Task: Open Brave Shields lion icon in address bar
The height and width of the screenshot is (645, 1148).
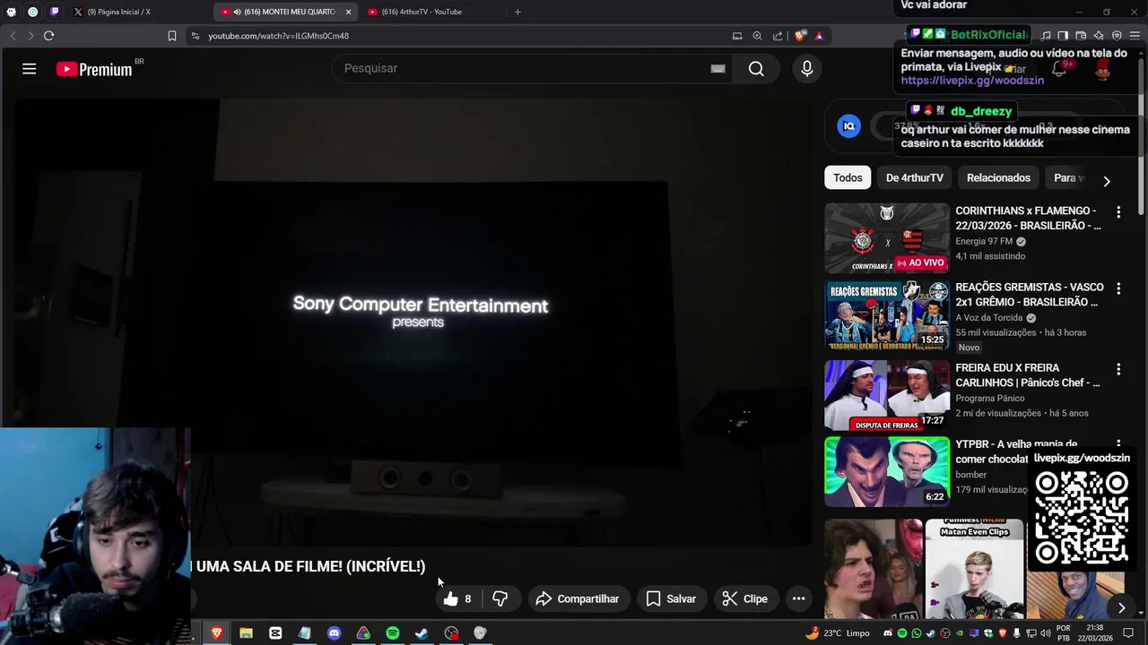Action: [800, 36]
